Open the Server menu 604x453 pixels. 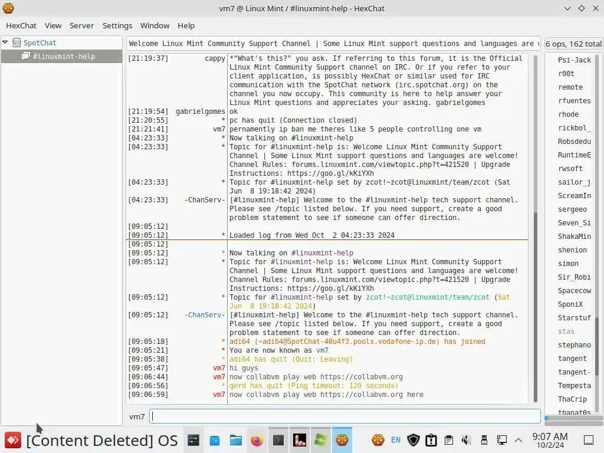81,25
